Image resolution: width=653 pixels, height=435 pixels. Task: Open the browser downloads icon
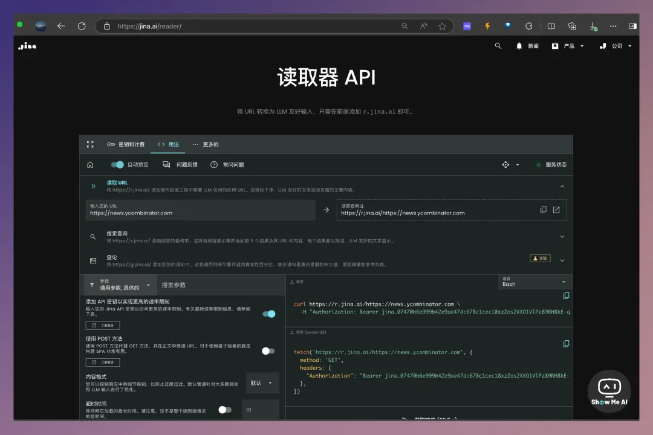tap(593, 26)
